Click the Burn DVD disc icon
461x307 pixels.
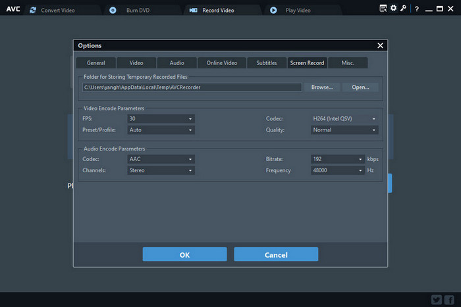click(x=113, y=11)
